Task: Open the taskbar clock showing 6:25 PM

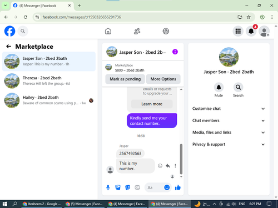Action: 255,204
